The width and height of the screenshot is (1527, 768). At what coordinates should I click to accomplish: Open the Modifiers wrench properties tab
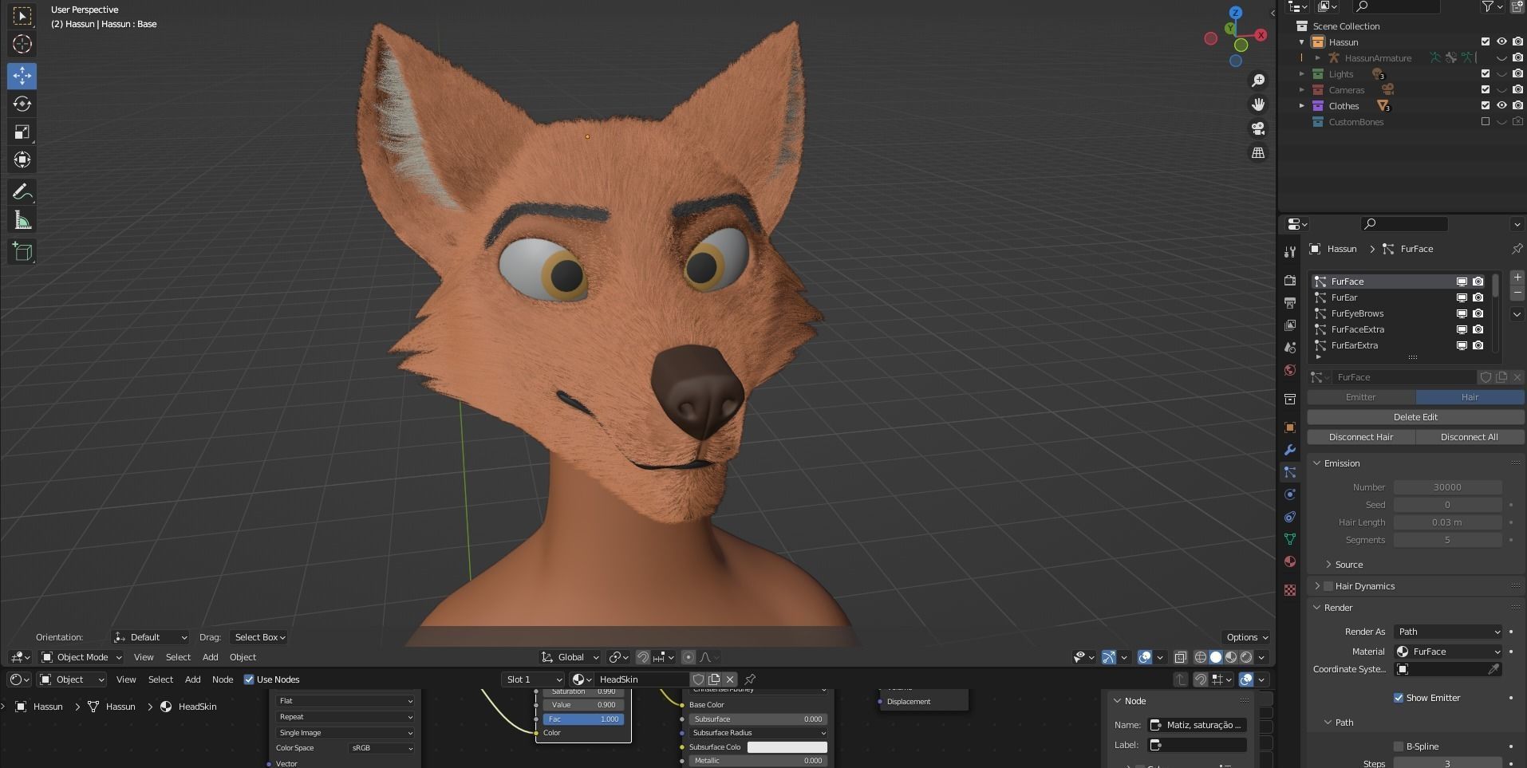click(1290, 450)
